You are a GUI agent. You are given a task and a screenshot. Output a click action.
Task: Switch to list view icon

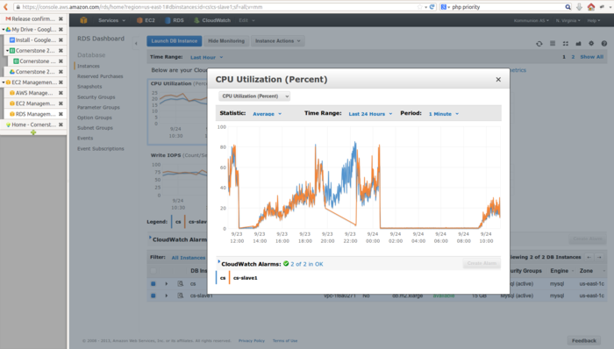(x=553, y=44)
